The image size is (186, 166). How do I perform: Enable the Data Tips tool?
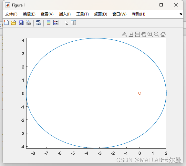click(137, 34)
